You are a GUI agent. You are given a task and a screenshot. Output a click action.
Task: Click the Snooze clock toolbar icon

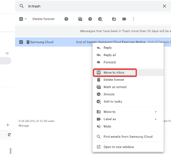[90, 19]
